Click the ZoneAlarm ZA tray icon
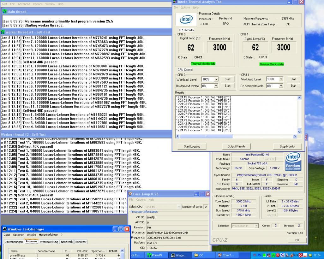Image resolution: width=324 pixels, height=259 pixels. tap(287, 255)
